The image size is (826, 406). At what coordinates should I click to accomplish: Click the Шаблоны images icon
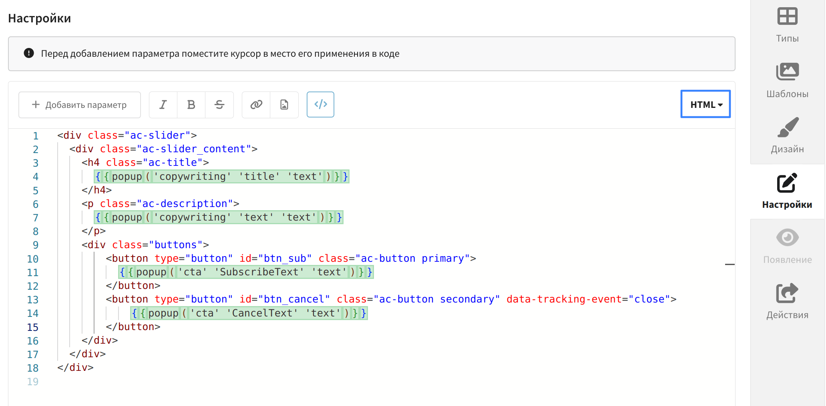[787, 72]
